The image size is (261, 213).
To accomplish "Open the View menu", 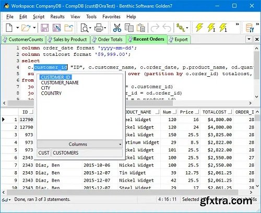I will click(75, 17).
